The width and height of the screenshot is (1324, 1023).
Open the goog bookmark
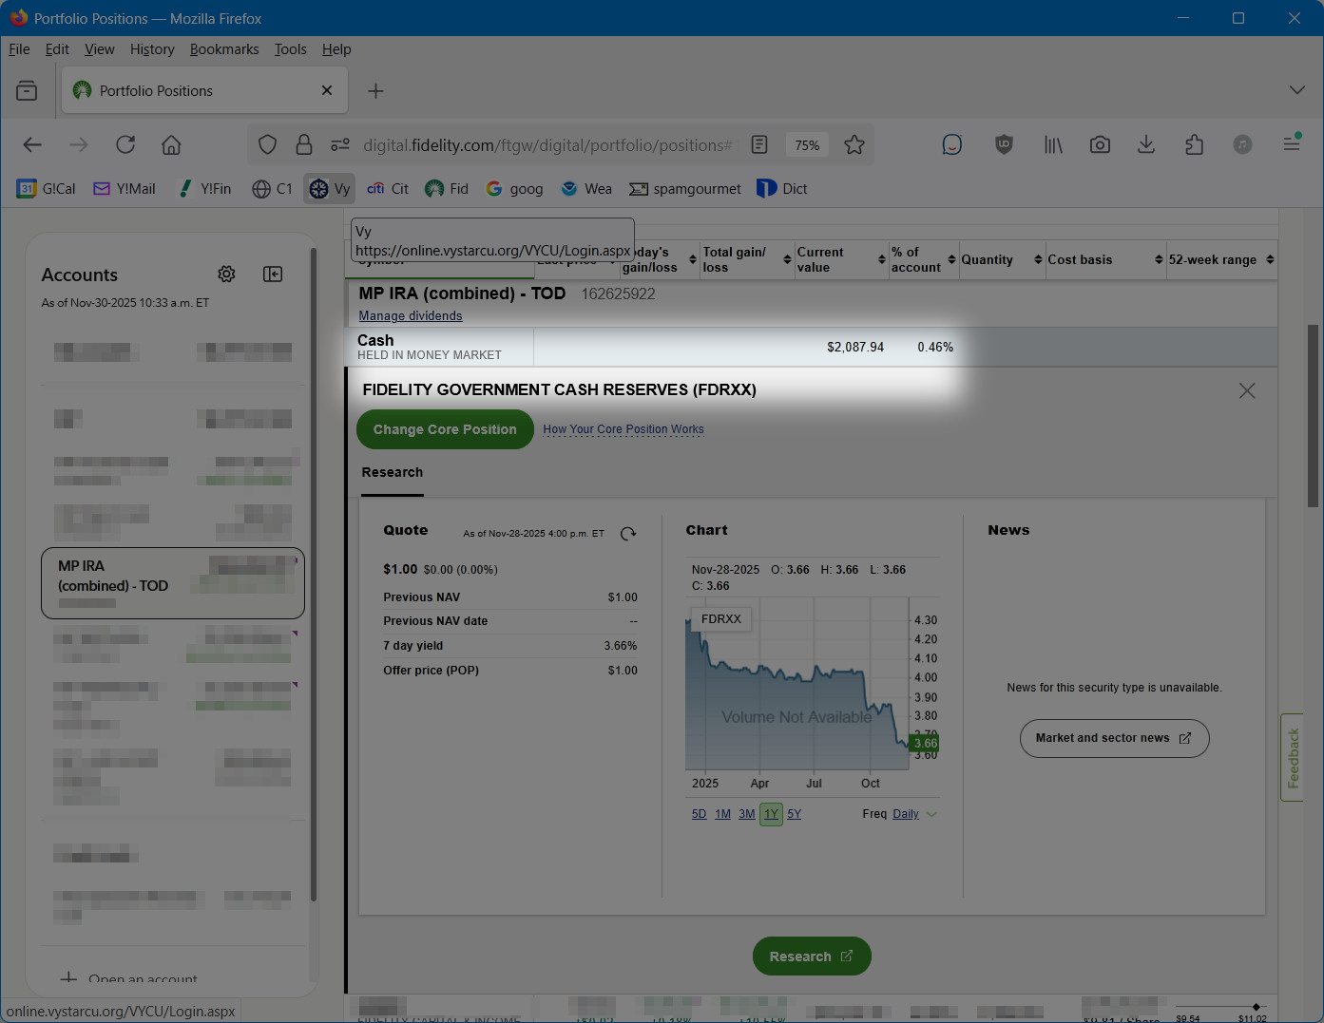[514, 189]
